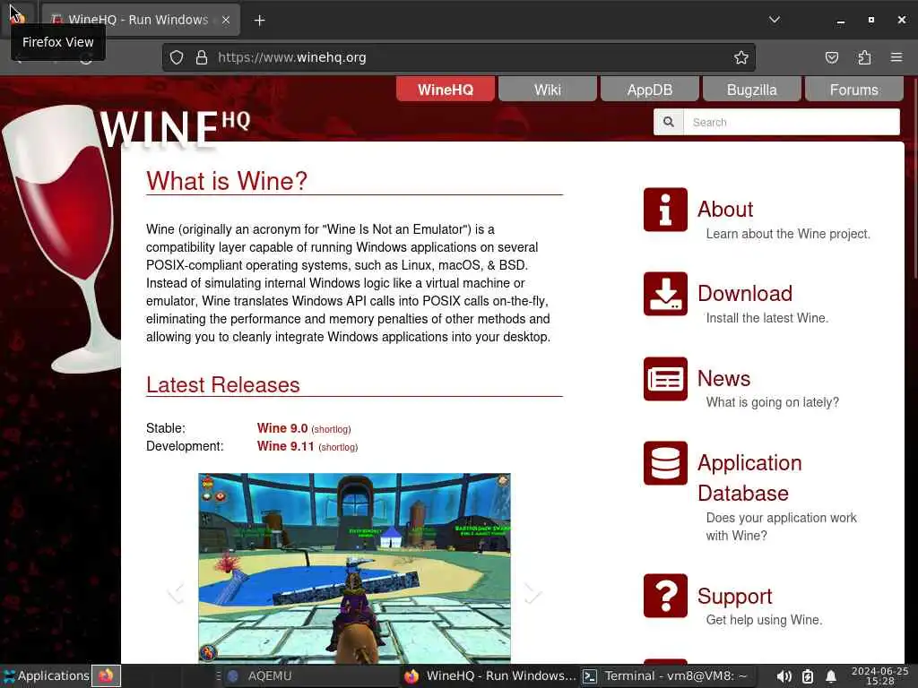The width and height of the screenshot is (918, 688).
Task: Click the Support question mark icon
Action: tap(665, 596)
